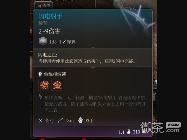Click the 闪电射手 item title

(50, 16)
